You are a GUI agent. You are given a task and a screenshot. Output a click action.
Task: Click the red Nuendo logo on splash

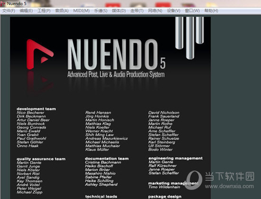tap(40, 54)
